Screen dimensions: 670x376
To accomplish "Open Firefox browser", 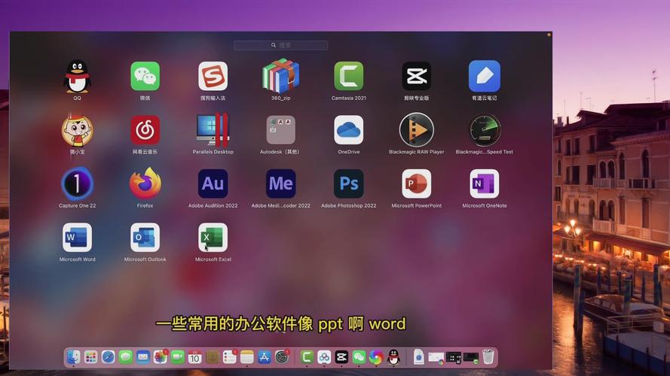I will pos(145,183).
